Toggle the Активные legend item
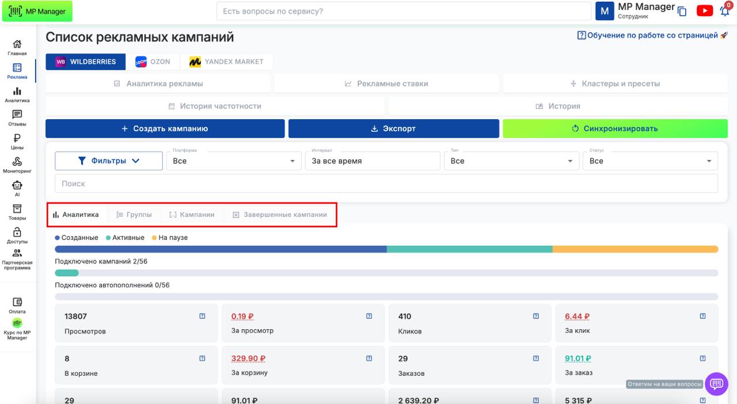Viewport: 737px width, 404px height. tap(126, 238)
